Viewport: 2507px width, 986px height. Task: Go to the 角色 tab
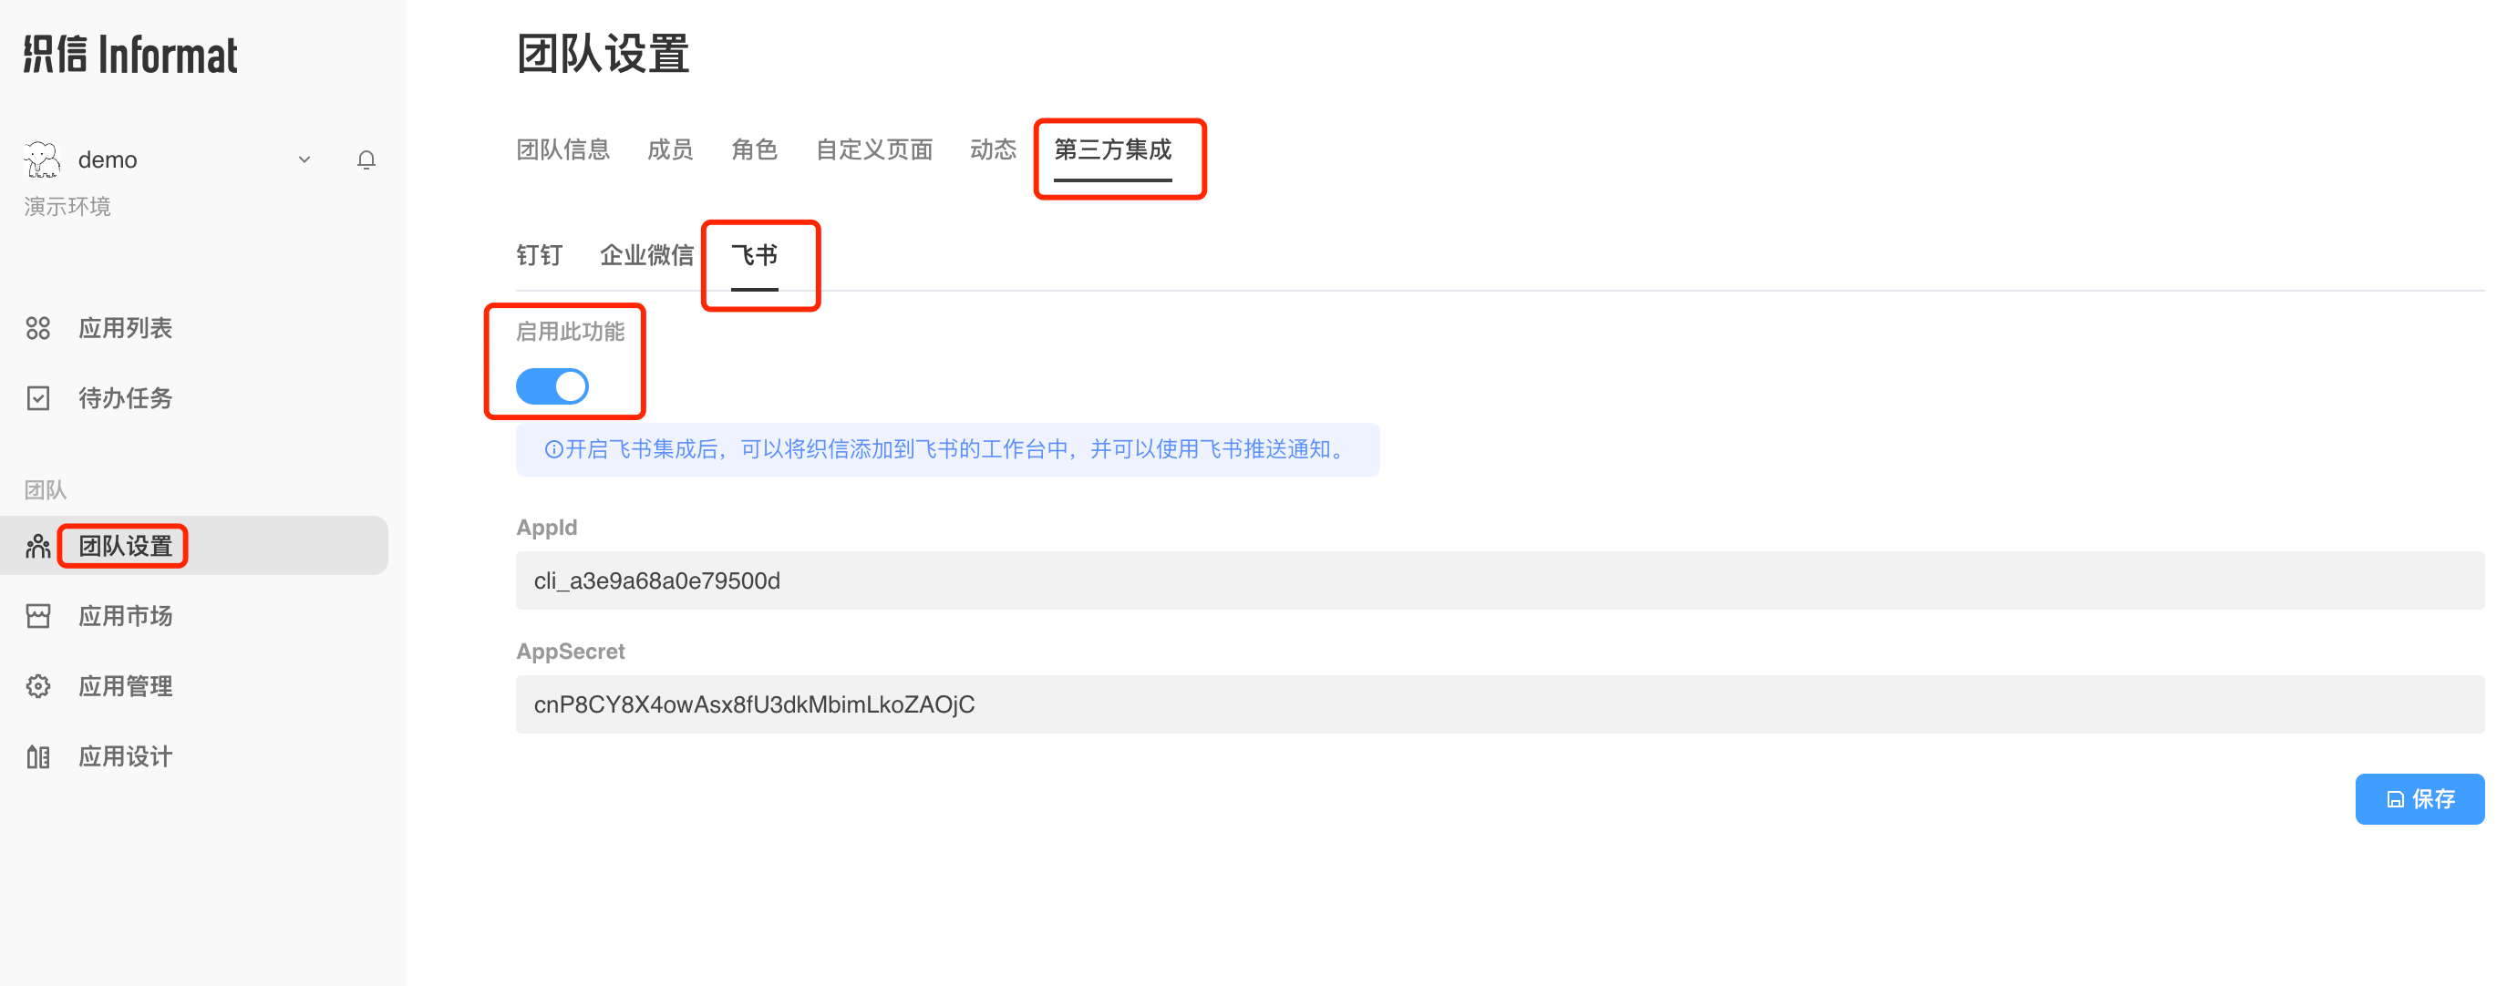tap(754, 149)
